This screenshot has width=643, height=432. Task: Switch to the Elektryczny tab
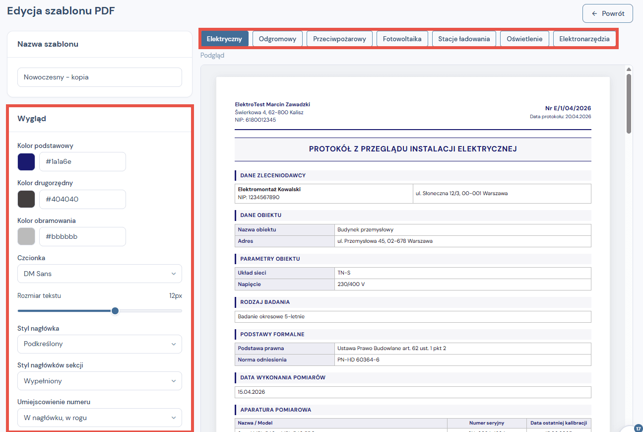click(x=224, y=39)
